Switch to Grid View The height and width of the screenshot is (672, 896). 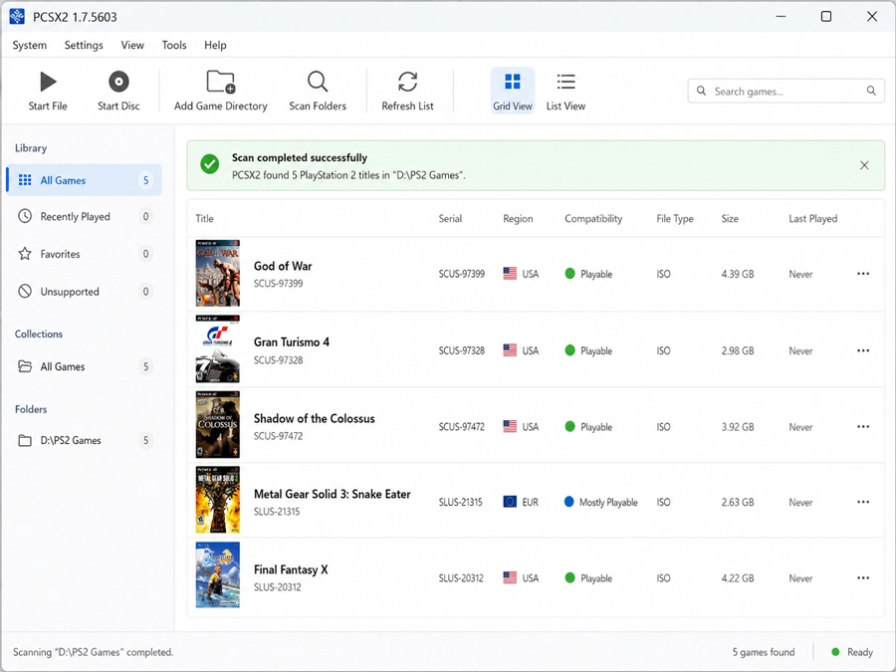point(513,91)
